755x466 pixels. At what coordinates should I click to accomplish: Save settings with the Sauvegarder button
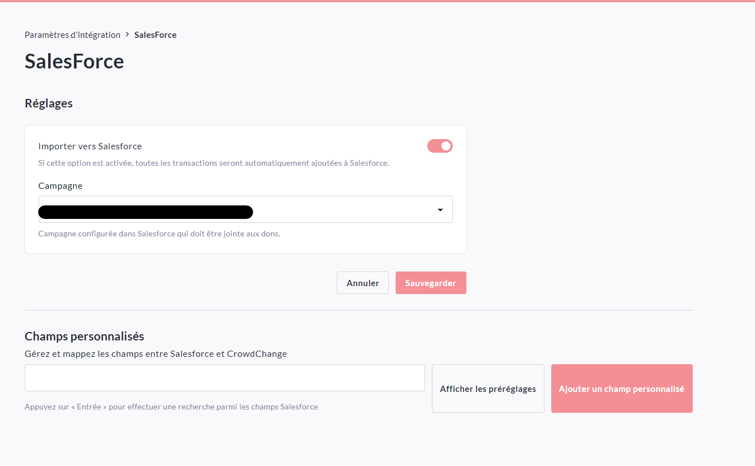click(x=431, y=283)
